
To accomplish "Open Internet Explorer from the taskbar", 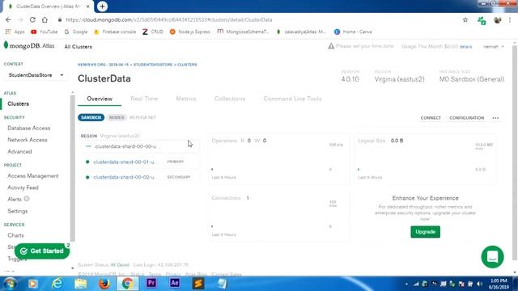I will (x=57, y=284).
